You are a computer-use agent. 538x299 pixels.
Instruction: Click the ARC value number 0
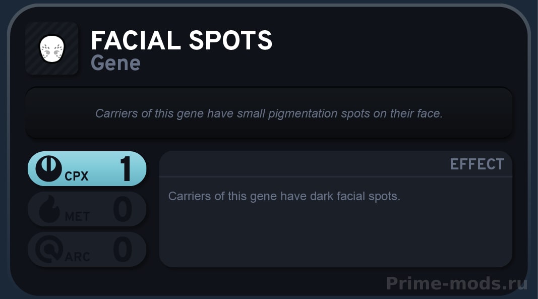pyautogui.click(x=123, y=249)
